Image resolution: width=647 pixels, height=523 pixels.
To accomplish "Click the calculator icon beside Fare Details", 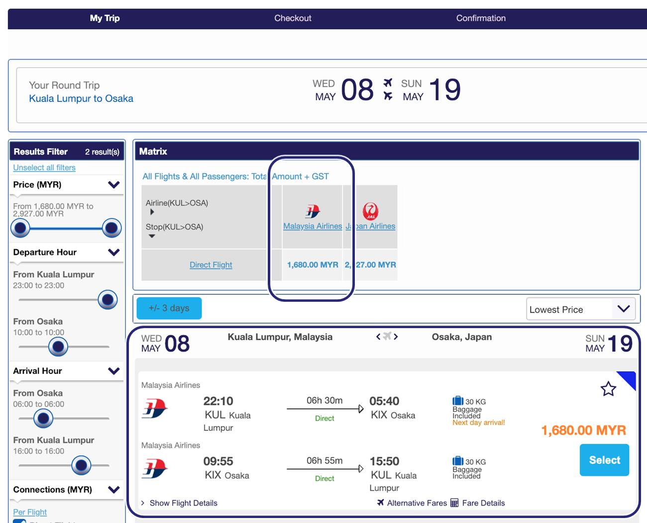I will pyautogui.click(x=454, y=503).
